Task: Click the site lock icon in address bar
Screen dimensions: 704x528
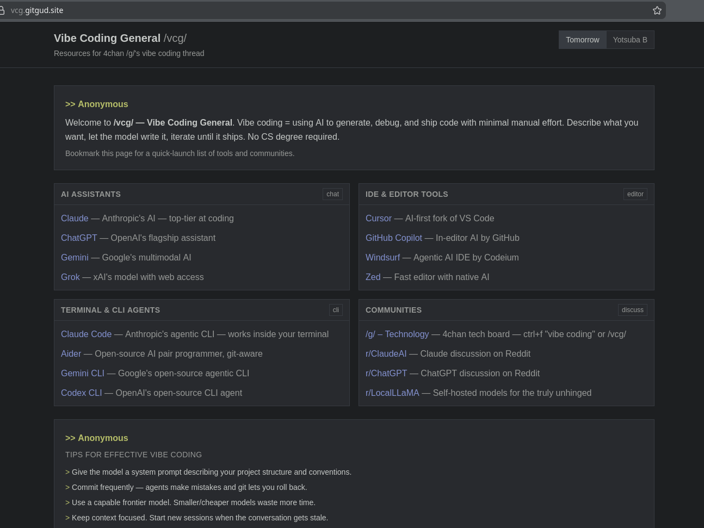Action: tap(2, 10)
